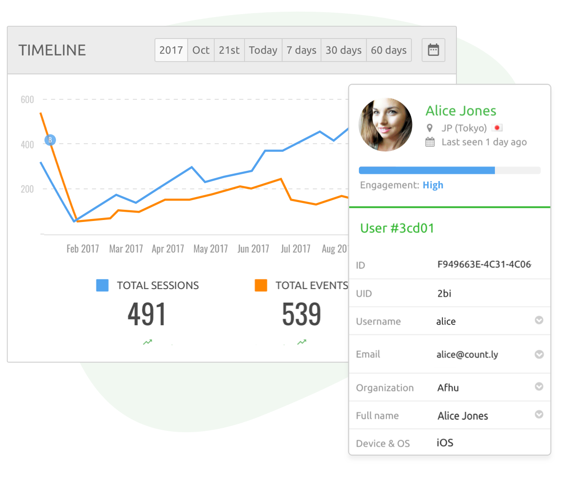Viewport: 565px width, 477px height.
Task: Click the engagement progress bar
Action: 450,170
